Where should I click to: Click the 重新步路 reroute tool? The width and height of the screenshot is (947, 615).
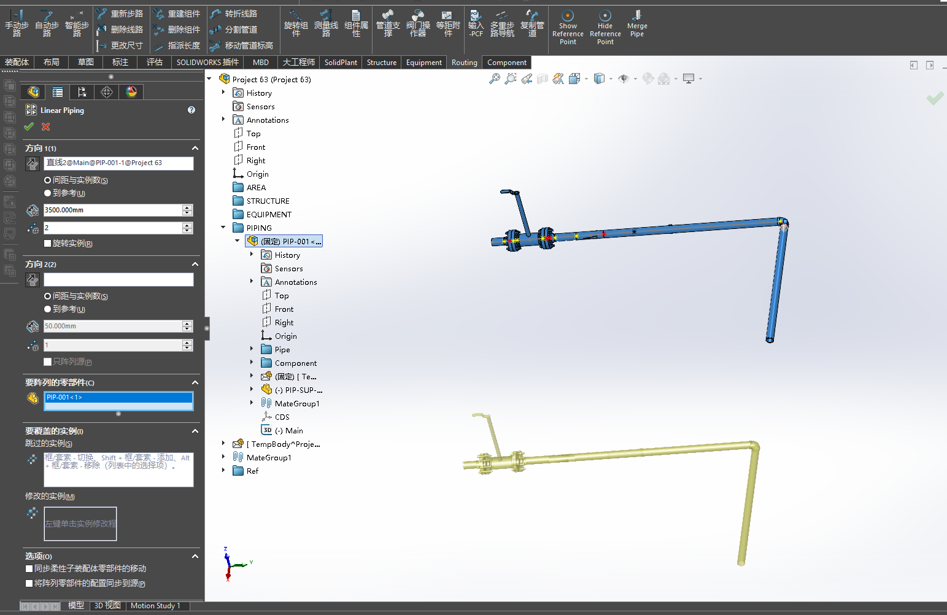[120, 14]
